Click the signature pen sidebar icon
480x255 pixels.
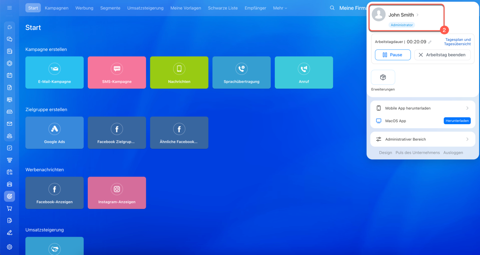point(10,233)
